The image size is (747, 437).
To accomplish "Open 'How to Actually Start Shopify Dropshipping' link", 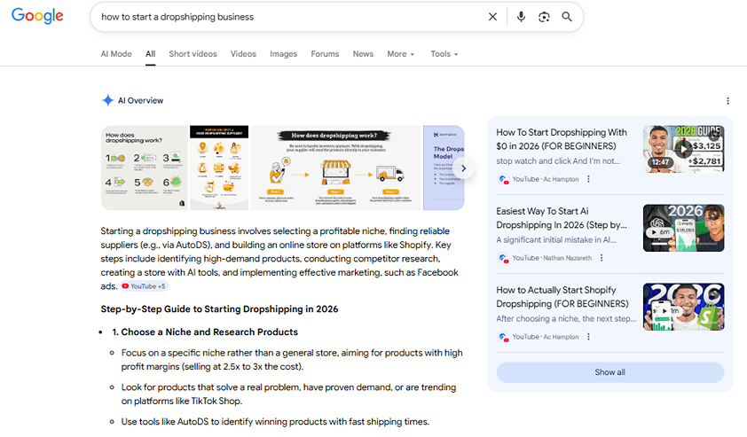I will [x=562, y=297].
